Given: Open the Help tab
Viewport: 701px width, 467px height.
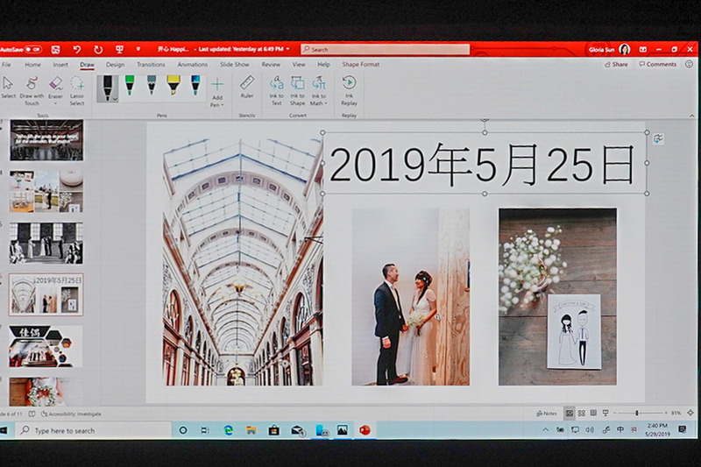Looking at the screenshot, I should point(323,65).
